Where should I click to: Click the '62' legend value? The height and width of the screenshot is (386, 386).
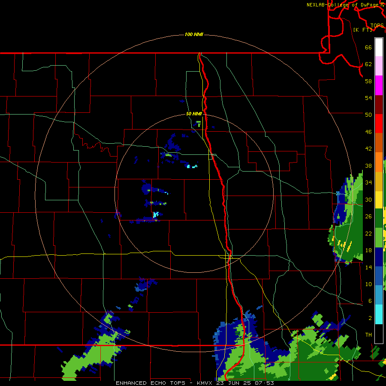click(x=368, y=64)
